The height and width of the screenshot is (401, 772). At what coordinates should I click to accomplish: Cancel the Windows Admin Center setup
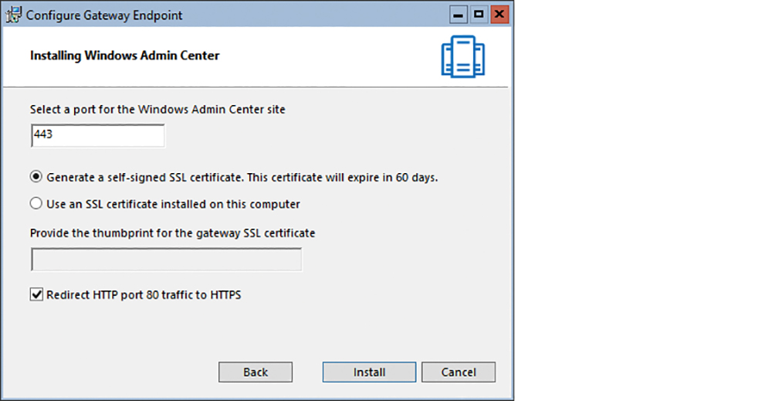pyautogui.click(x=459, y=372)
